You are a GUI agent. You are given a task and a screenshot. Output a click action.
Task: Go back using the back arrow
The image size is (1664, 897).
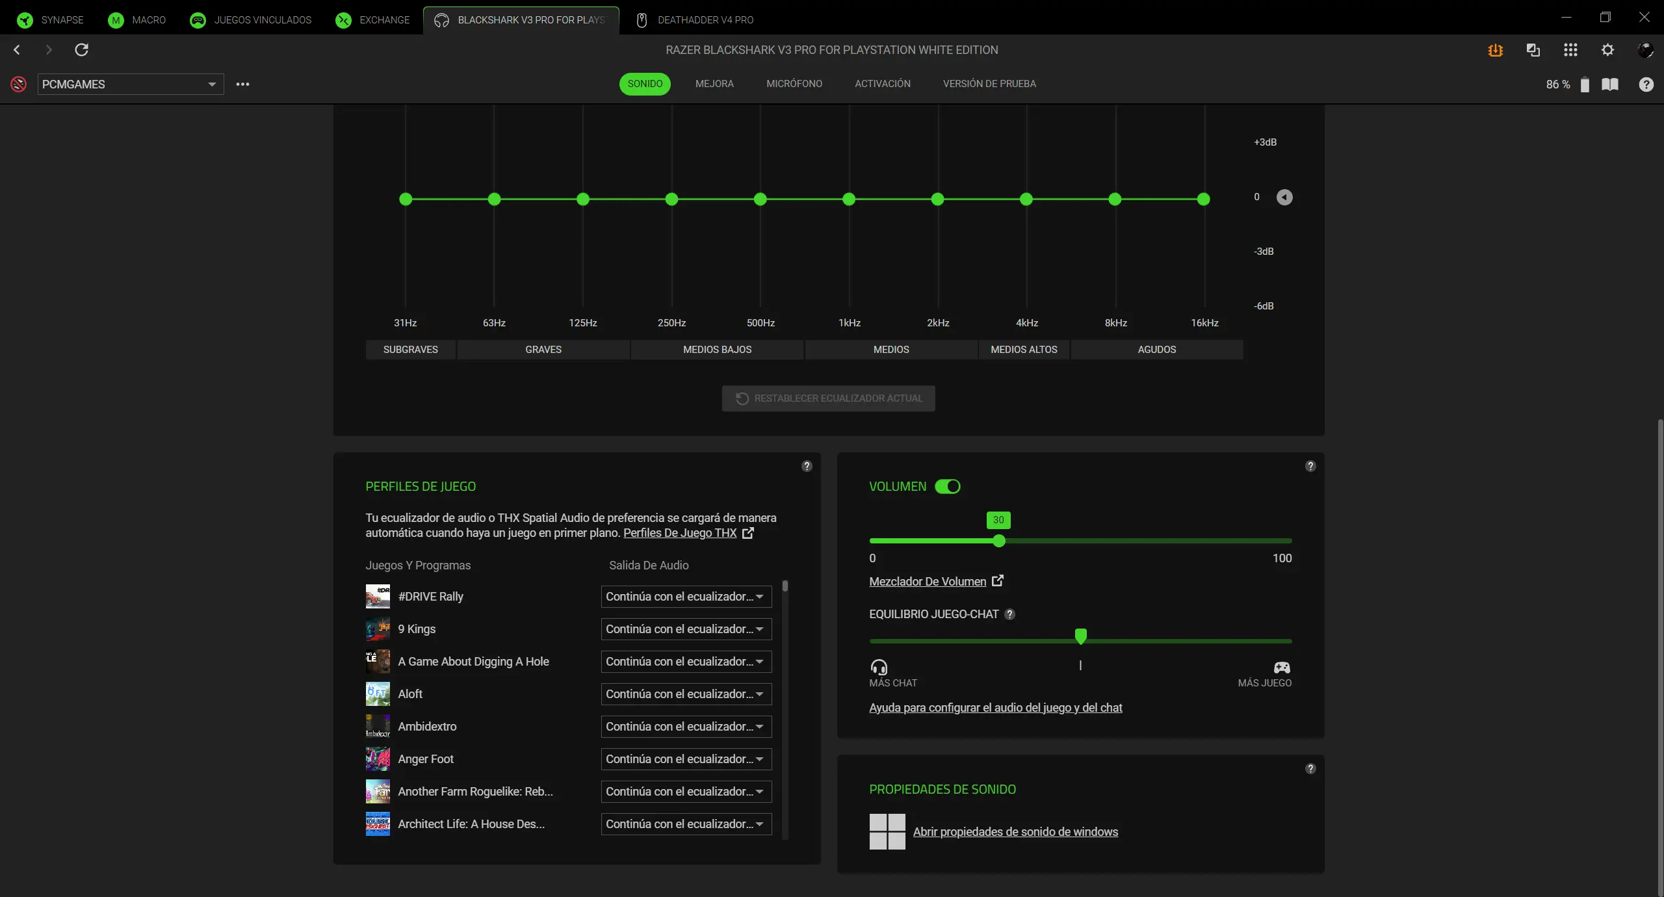(x=17, y=49)
